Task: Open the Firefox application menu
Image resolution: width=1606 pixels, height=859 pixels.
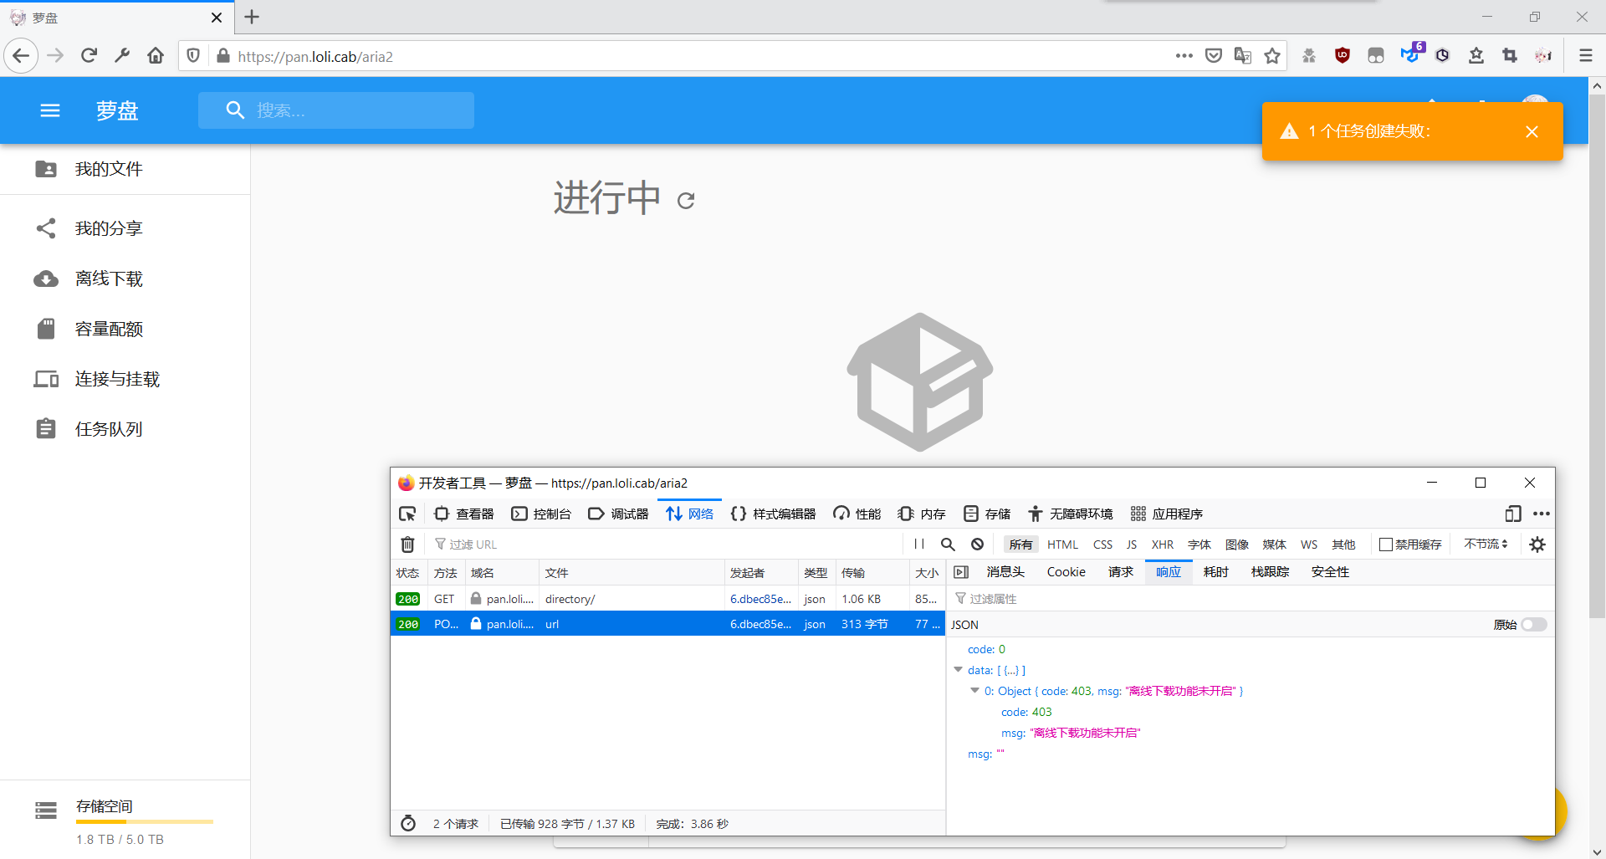Action: pos(1585,56)
